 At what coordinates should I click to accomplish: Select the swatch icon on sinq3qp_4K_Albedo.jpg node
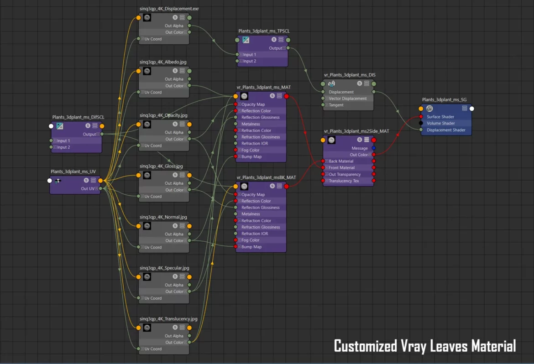(147, 71)
